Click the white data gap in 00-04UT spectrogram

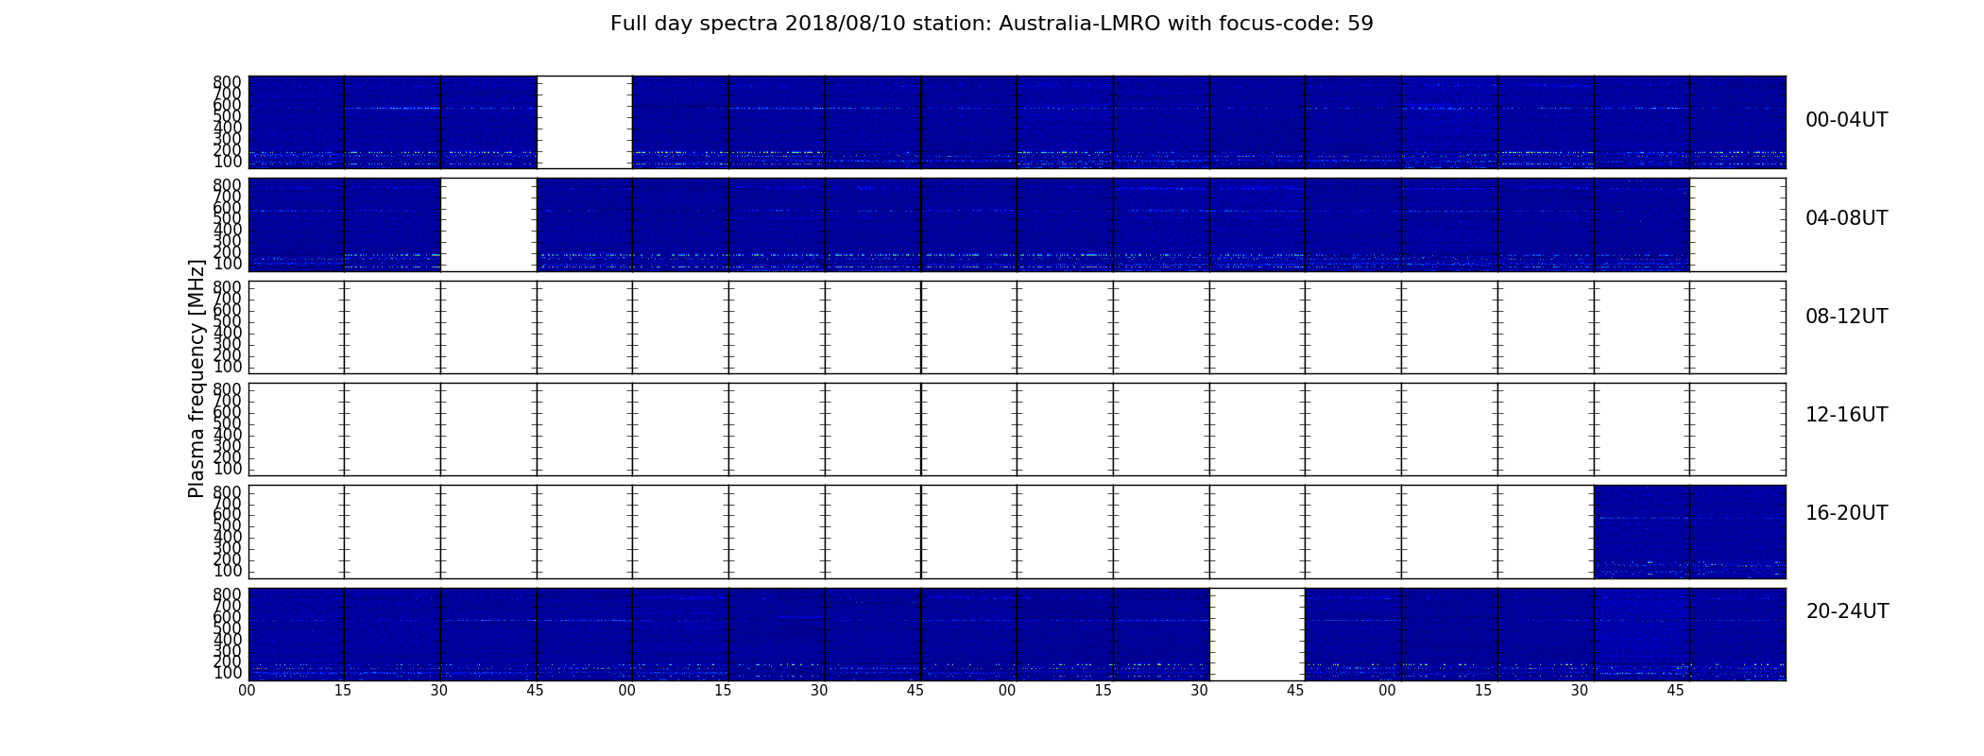pyautogui.click(x=584, y=122)
